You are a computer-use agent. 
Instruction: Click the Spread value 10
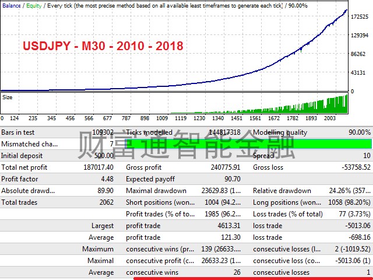point(367,156)
